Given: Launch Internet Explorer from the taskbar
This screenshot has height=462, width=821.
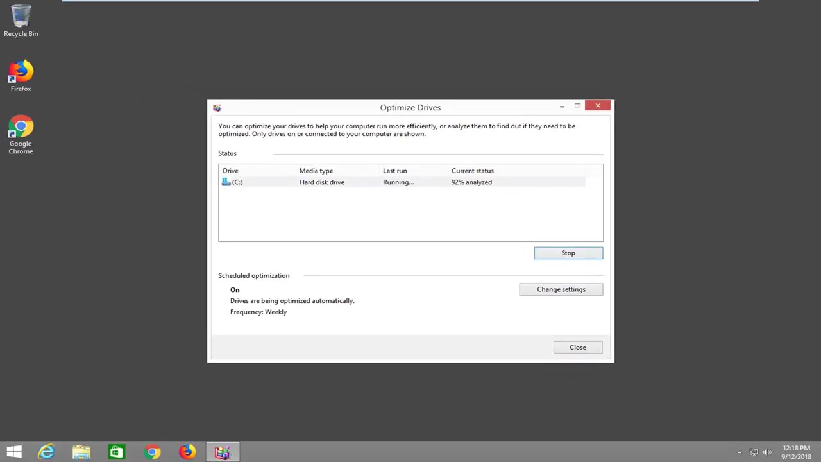Looking at the screenshot, I should 46,452.
